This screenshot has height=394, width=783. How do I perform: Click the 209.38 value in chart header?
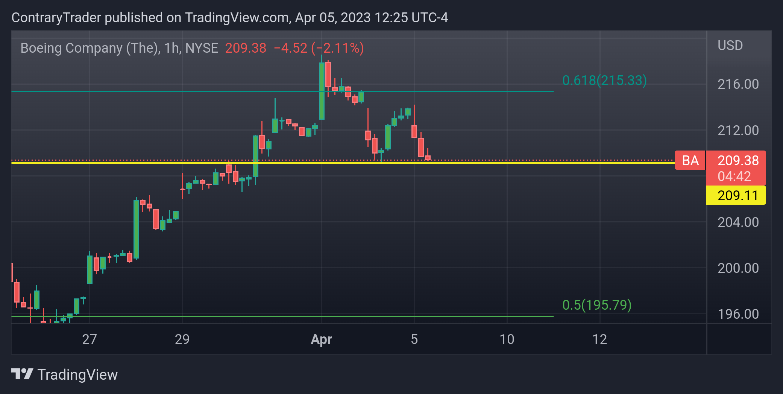pos(246,48)
